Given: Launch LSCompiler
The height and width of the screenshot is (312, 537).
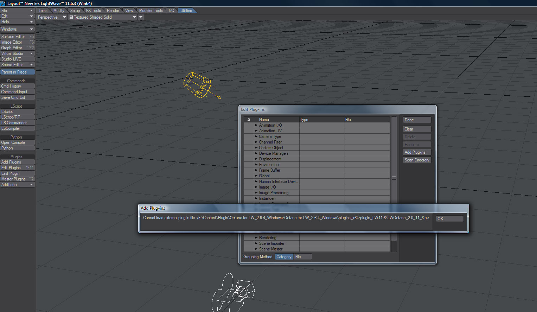Looking at the screenshot, I should (17, 128).
